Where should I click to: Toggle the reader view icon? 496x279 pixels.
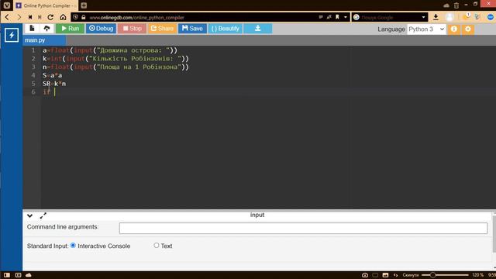321,17
